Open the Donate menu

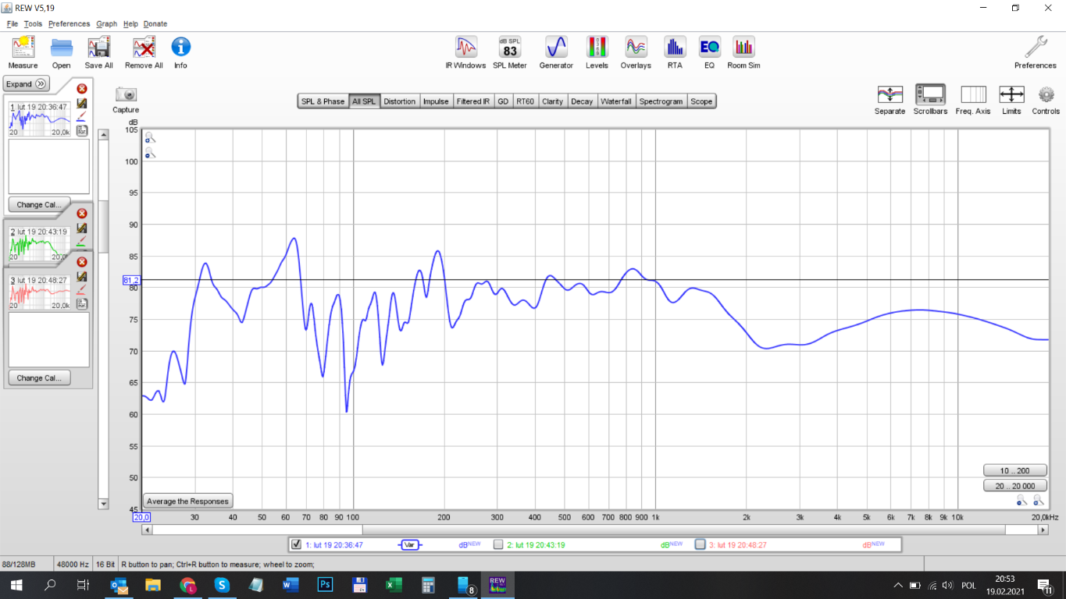(x=155, y=23)
